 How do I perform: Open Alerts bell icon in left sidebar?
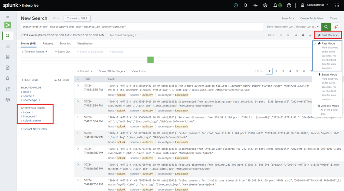coord(8,78)
